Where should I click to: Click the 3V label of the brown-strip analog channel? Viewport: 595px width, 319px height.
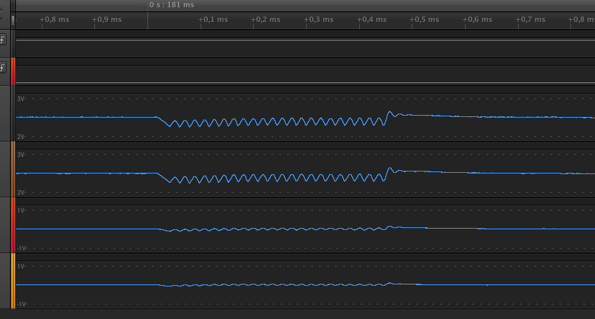pyautogui.click(x=21, y=155)
